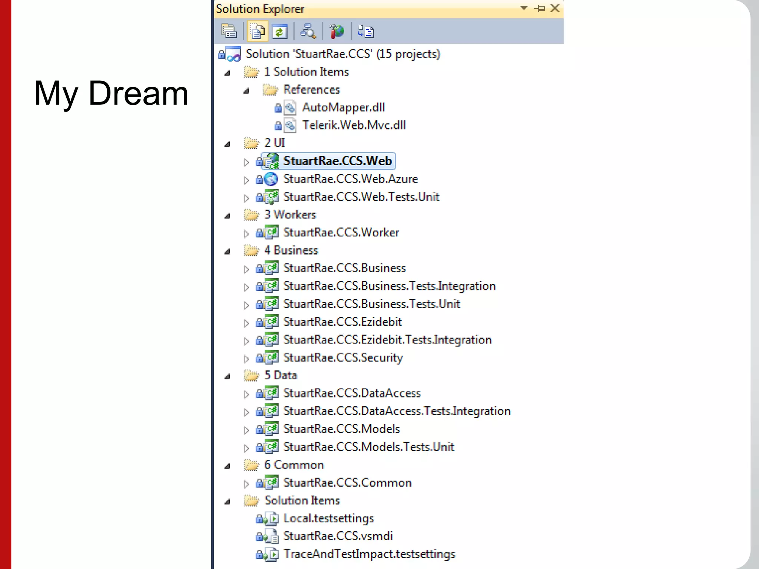The image size is (759, 569).
Task: Click the Nest Related Files icon
Action: click(x=365, y=31)
